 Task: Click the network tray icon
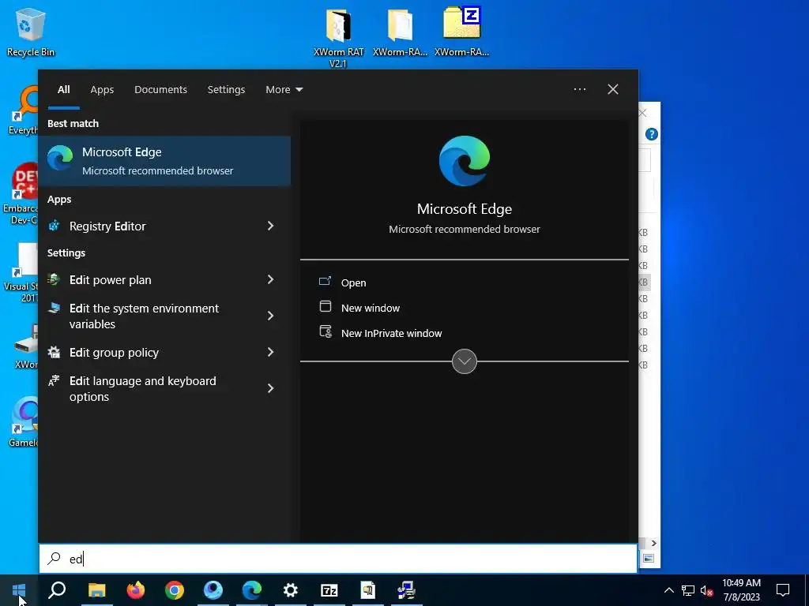tap(688, 590)
